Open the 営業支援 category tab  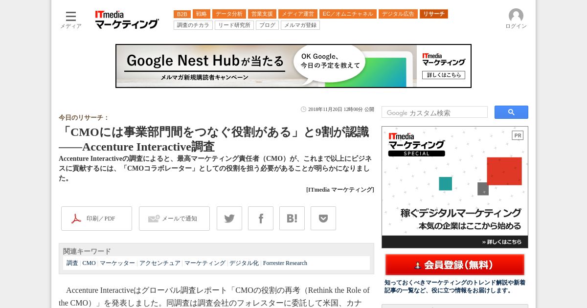click(262, 14)
